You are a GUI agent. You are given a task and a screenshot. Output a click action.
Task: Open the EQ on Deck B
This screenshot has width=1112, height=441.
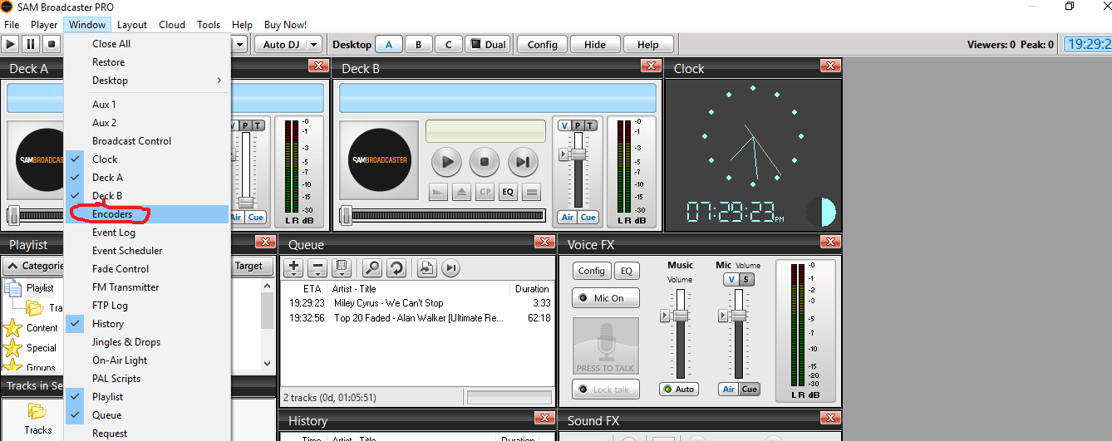tap(508, 192)
